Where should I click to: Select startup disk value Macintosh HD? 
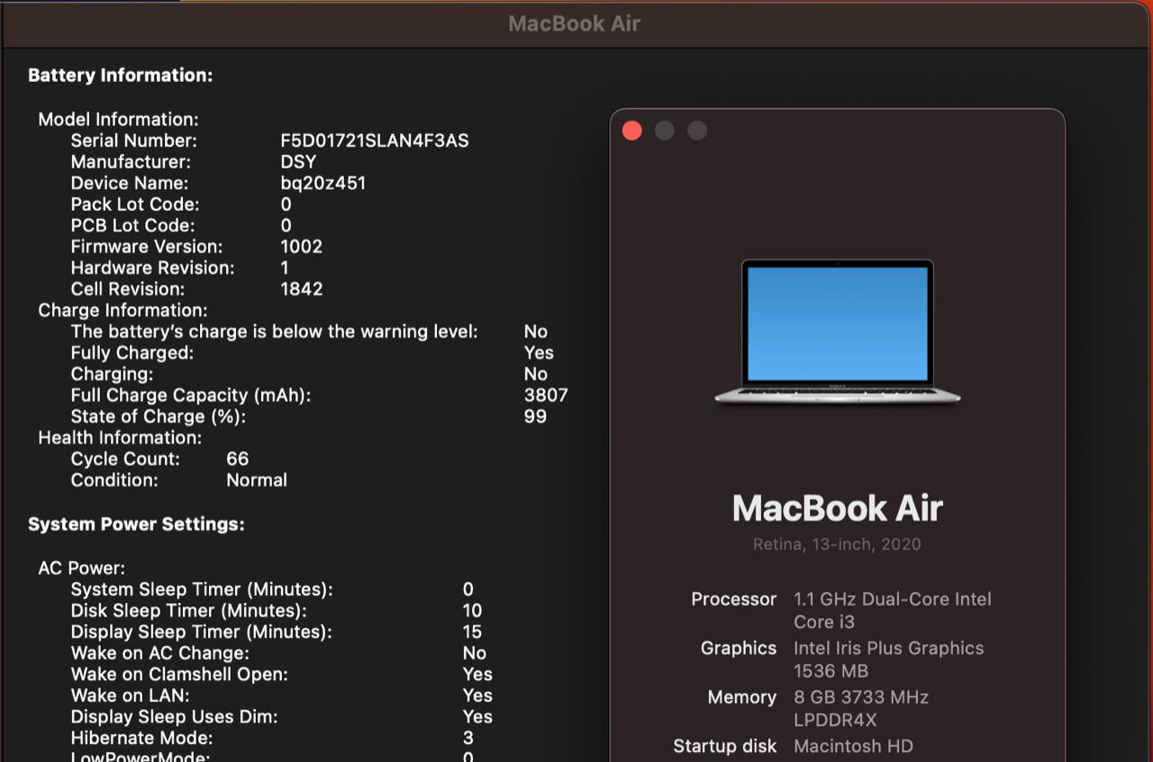click(x=853, y=746)
